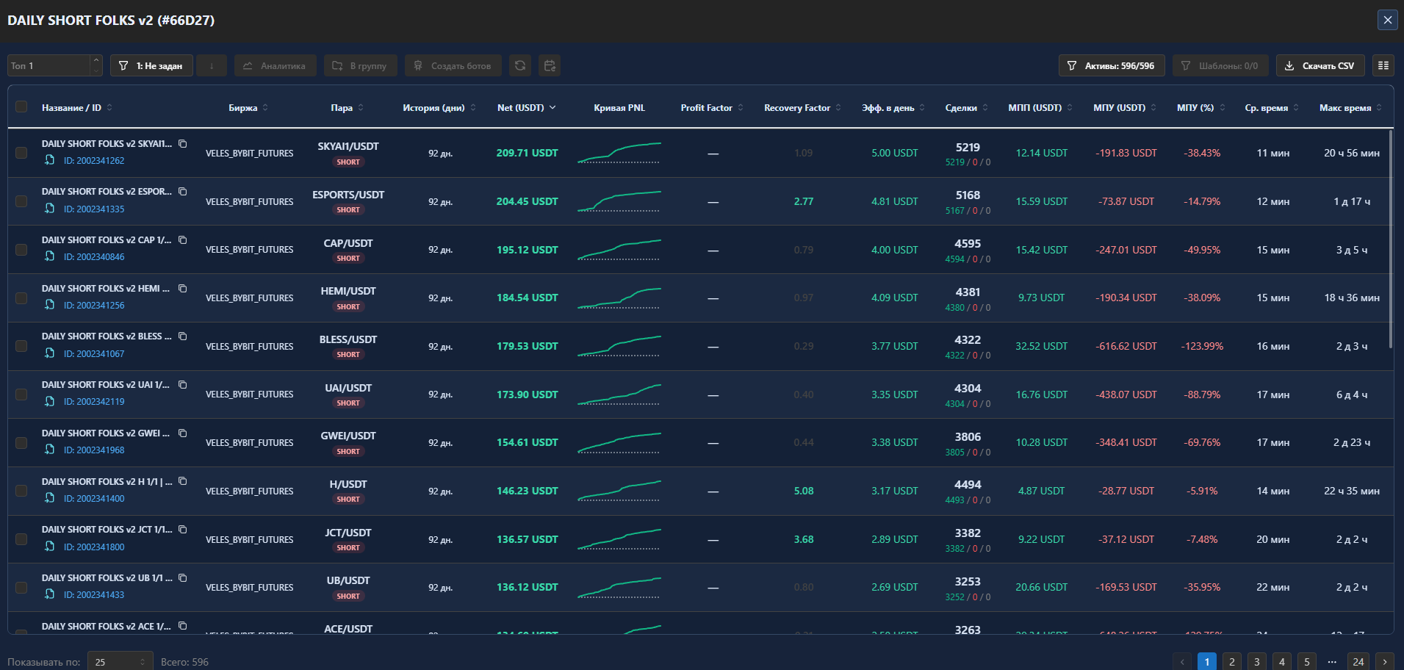Image resolution: width=1404 pixels, height=670 pixels.
Task: Sort by Net (USDT) column
Action: 526,107
